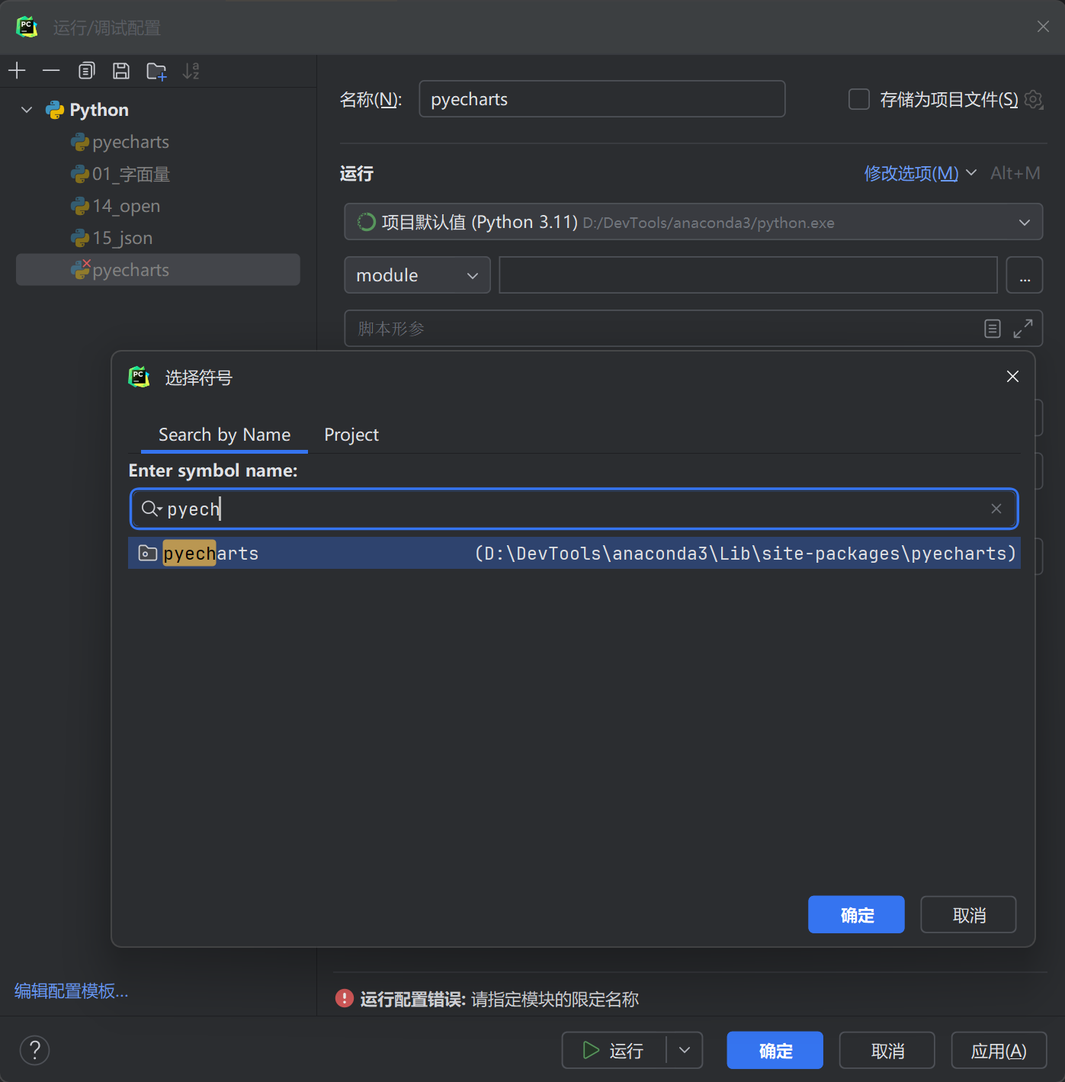
Task: Click the search magnifier in symbol field
Action: click(x=151, y=509)
